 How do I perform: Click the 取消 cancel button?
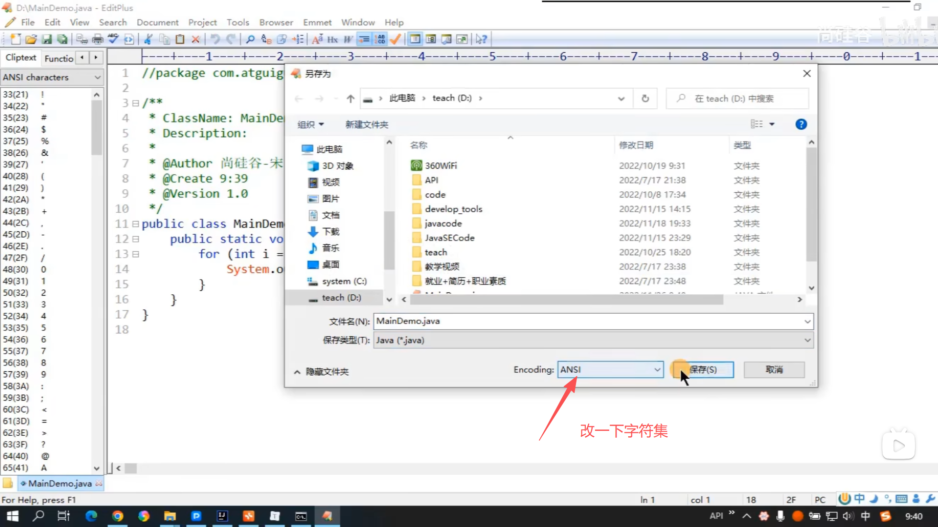[774, 370]
